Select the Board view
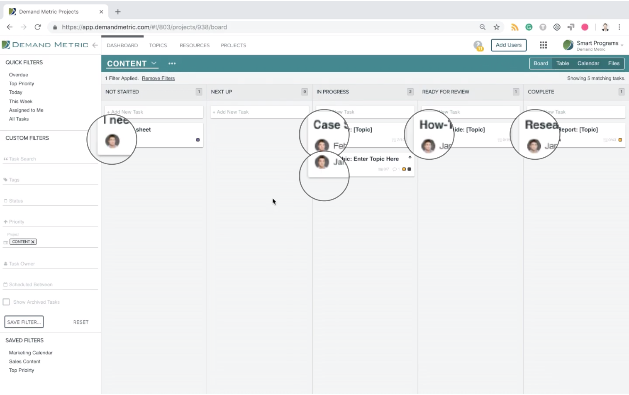The width and height of the screenshot is (629, 395). 541,63
